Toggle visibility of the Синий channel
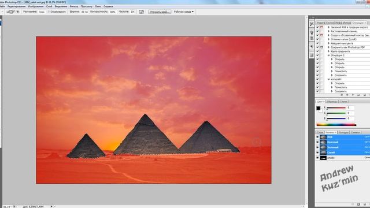This screenshot has height=208, width=370. [317, 153]
